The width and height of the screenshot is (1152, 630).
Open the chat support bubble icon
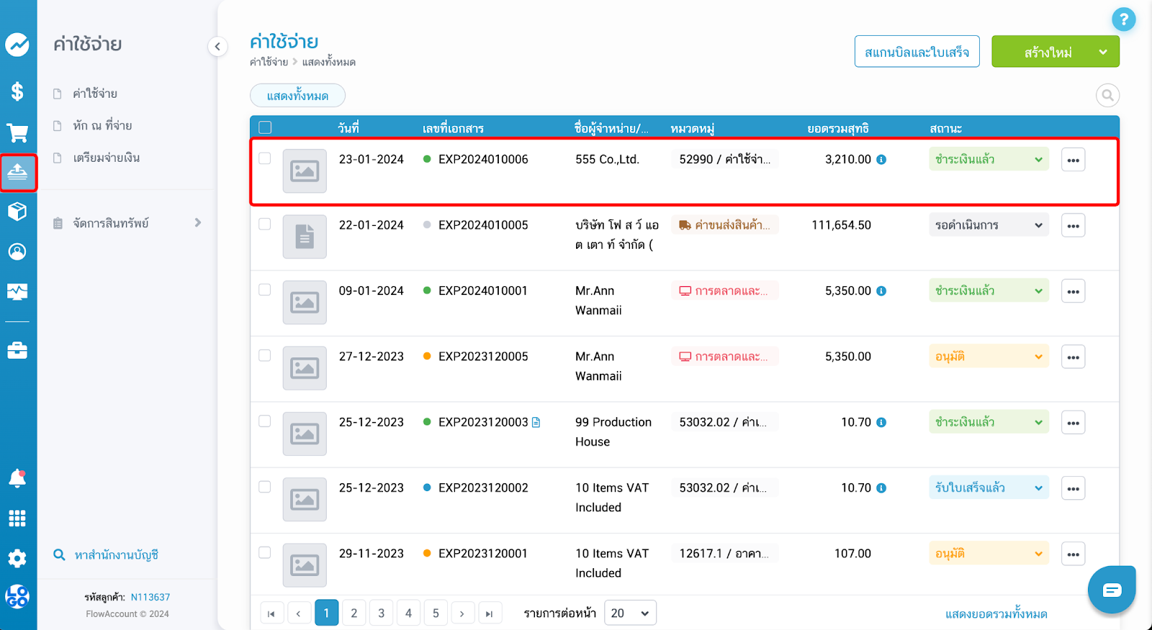click(x=1112, y=590)
